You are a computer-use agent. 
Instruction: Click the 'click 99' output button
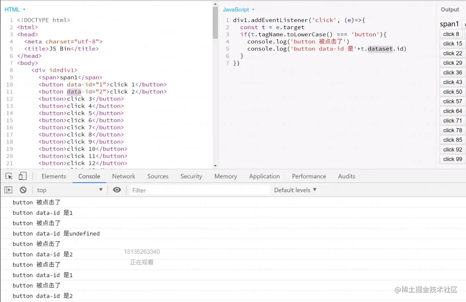pos(452,159)
